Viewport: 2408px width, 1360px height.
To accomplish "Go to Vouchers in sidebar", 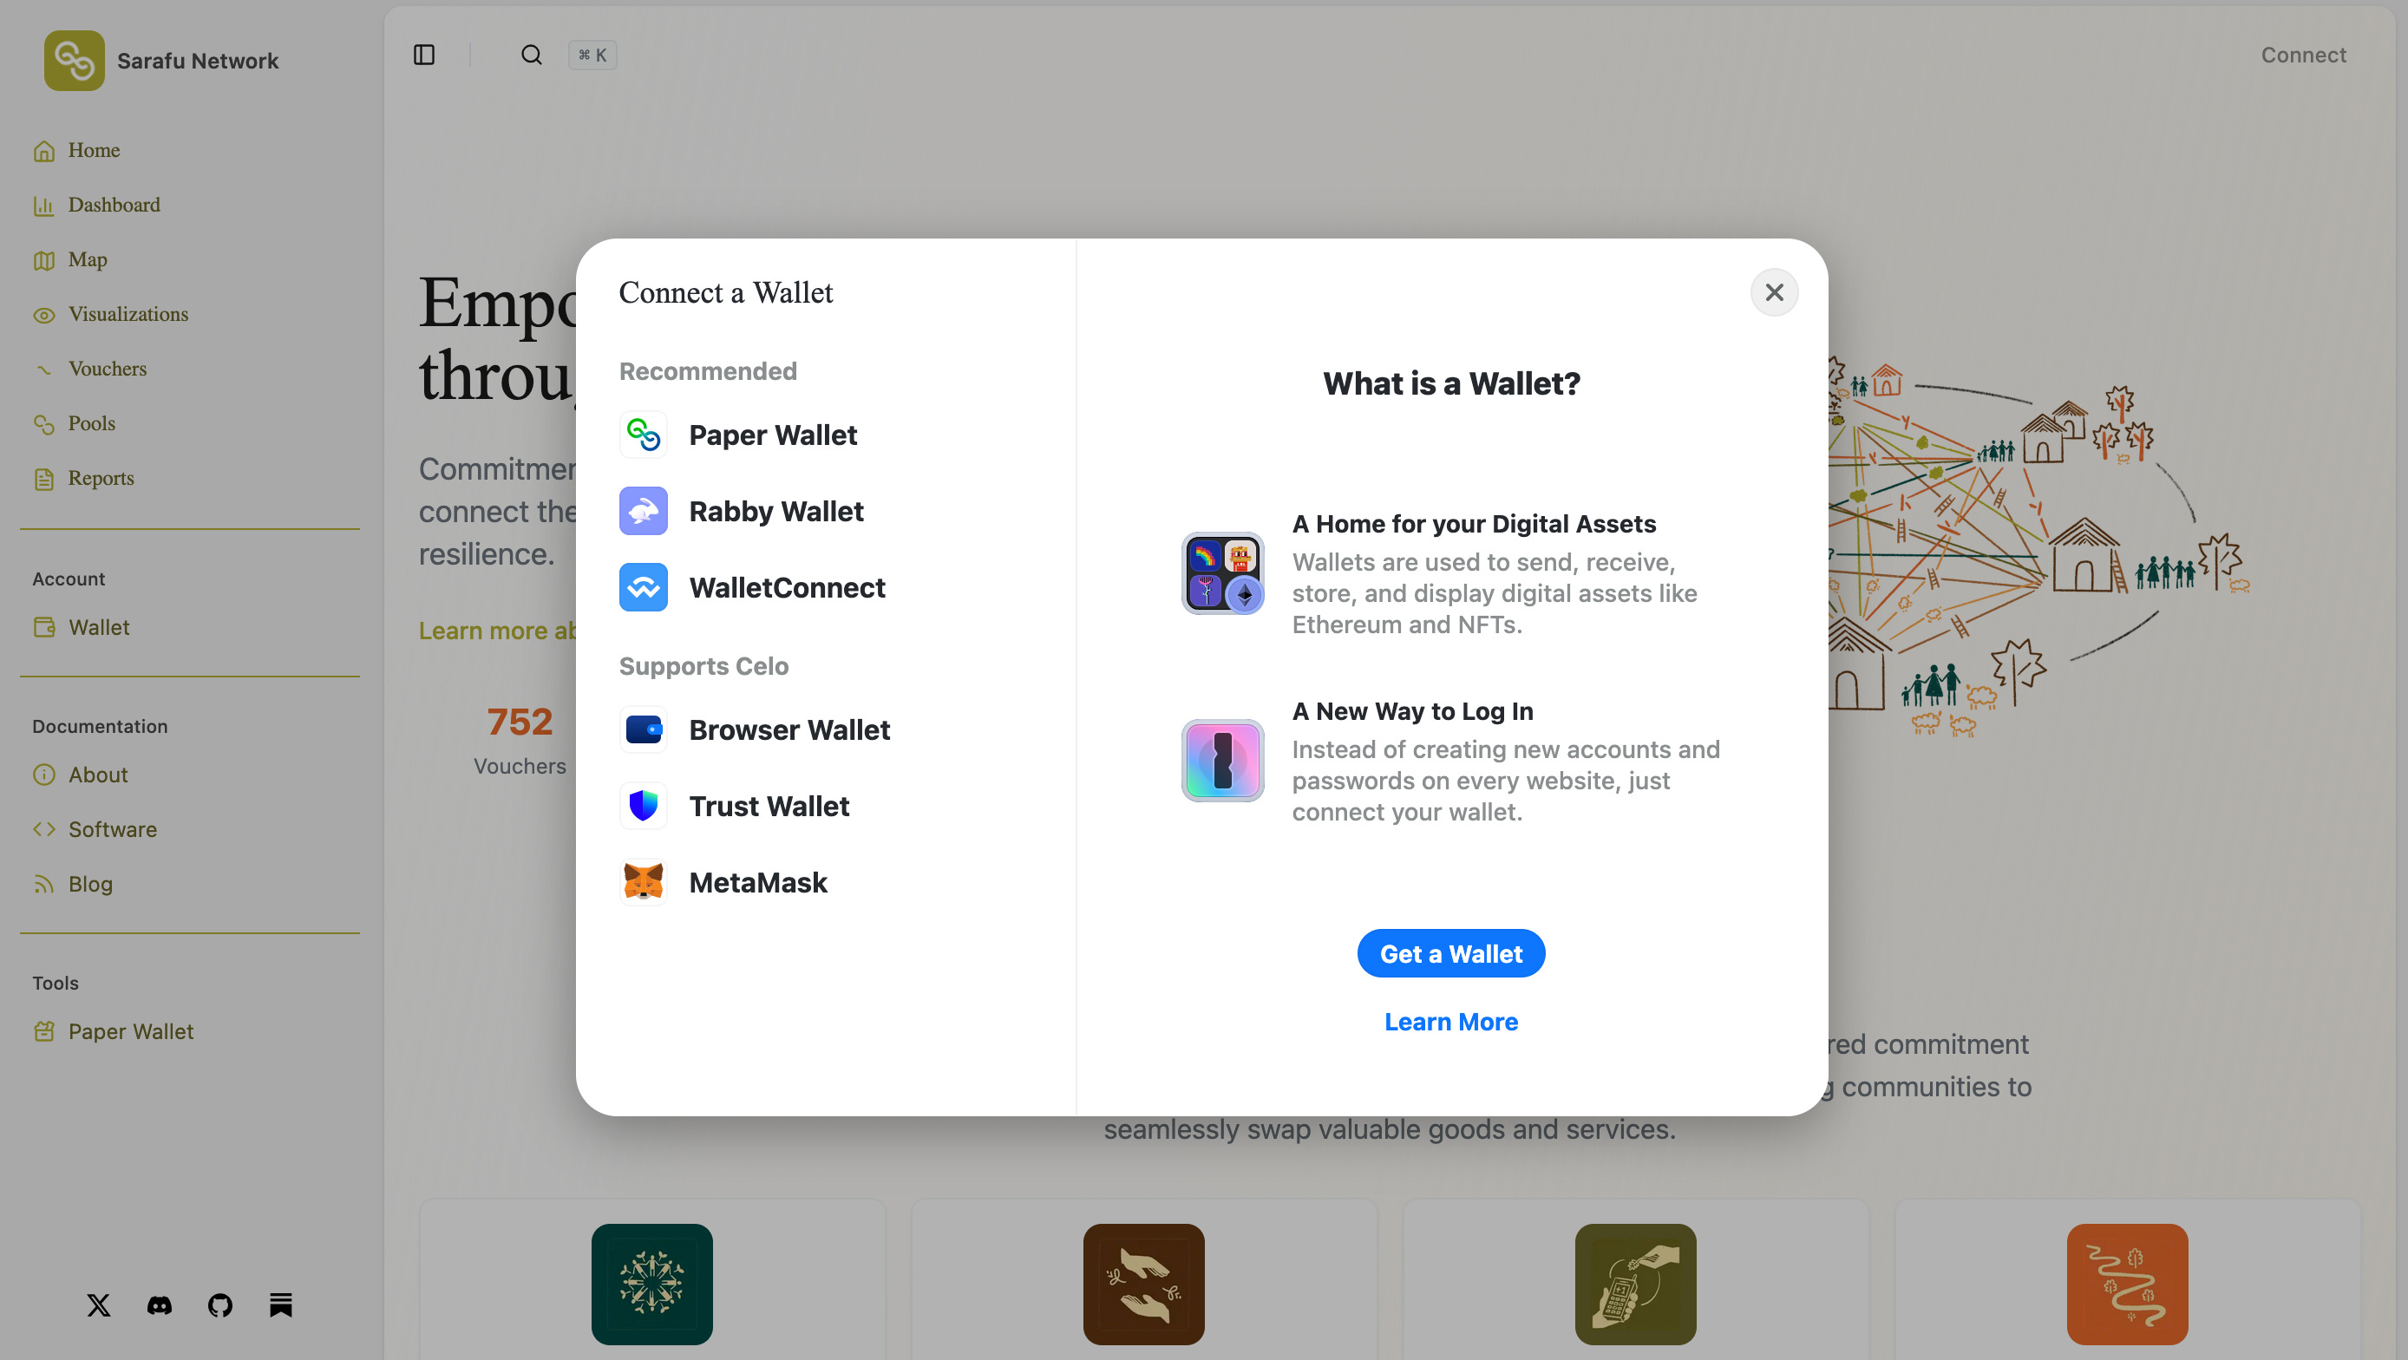I will tap(107, 369).
